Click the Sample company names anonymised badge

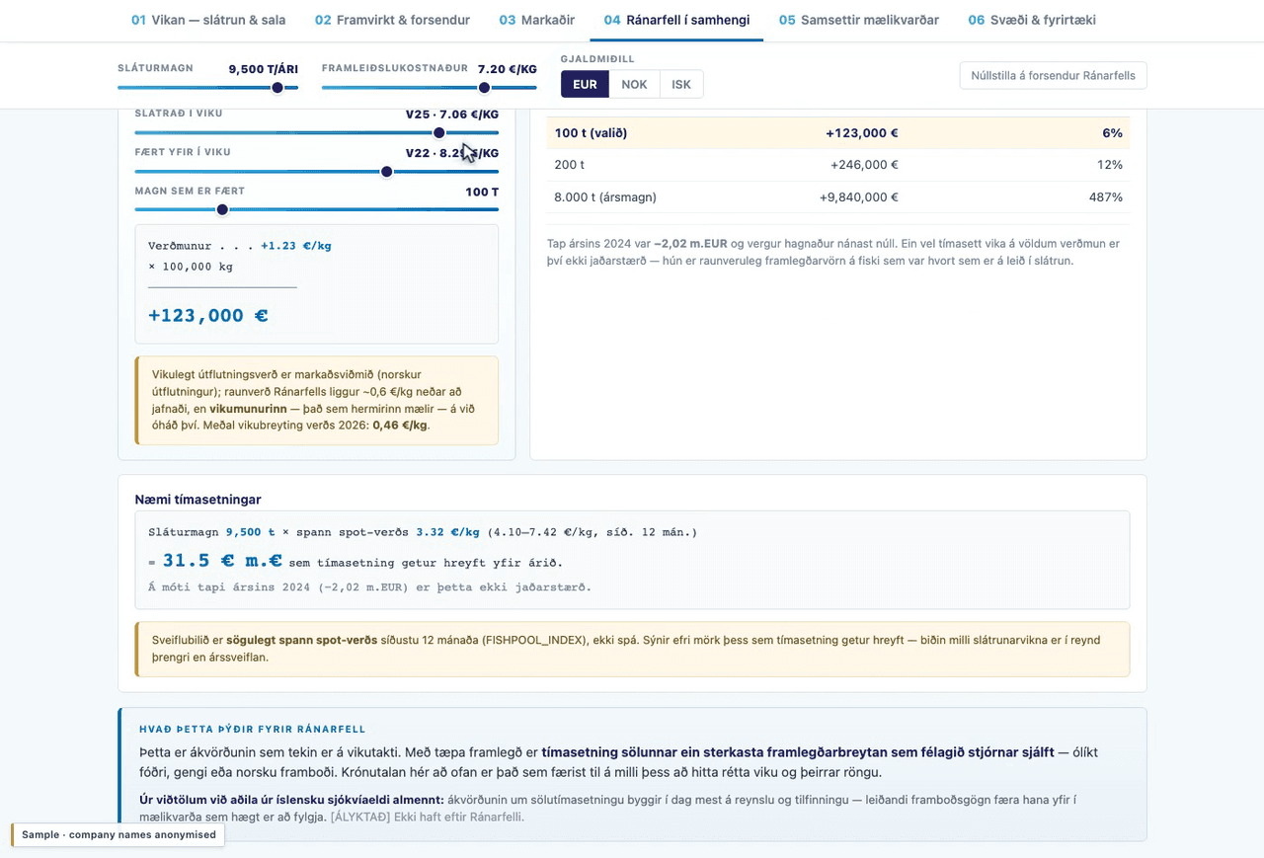point(118,834)
